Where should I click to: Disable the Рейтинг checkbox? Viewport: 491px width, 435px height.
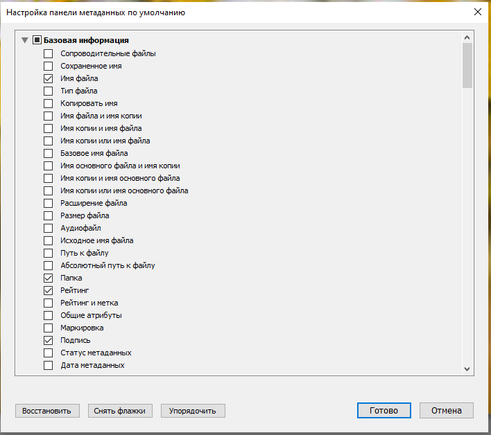[49, 290]
